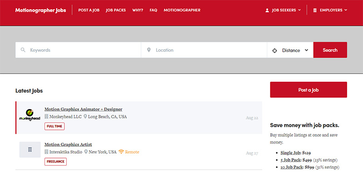Screen dimensions: 363x173
Task: Click Interaktika Studio company name
Action: click(66, 152)
